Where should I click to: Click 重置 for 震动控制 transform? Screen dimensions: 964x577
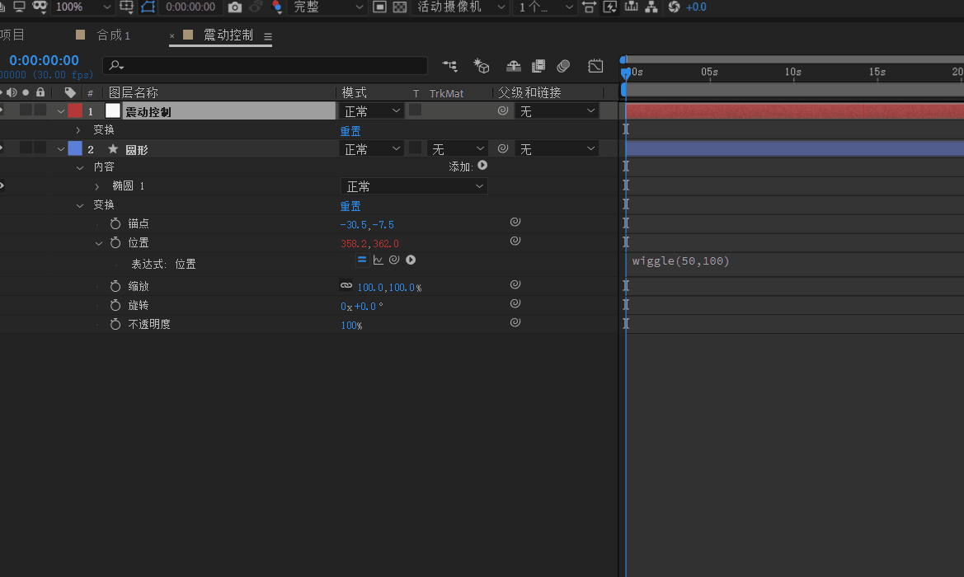coord(350,131)
